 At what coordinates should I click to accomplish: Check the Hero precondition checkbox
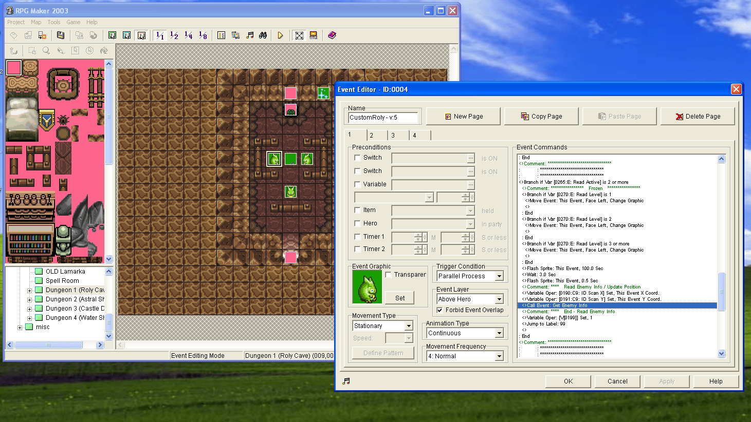coord(358,223)
